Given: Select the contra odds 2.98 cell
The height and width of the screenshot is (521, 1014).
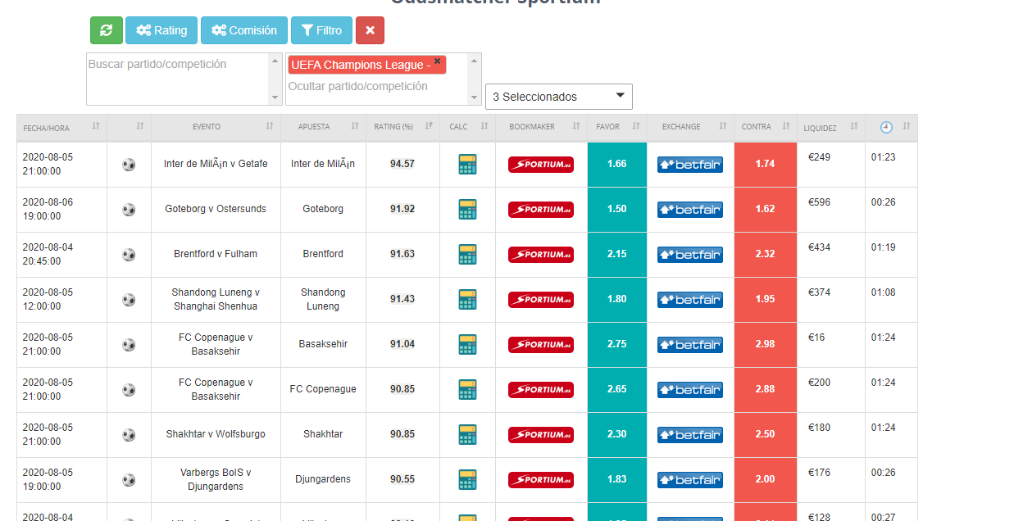Looking at the screenshot, I should click(766, 345).
